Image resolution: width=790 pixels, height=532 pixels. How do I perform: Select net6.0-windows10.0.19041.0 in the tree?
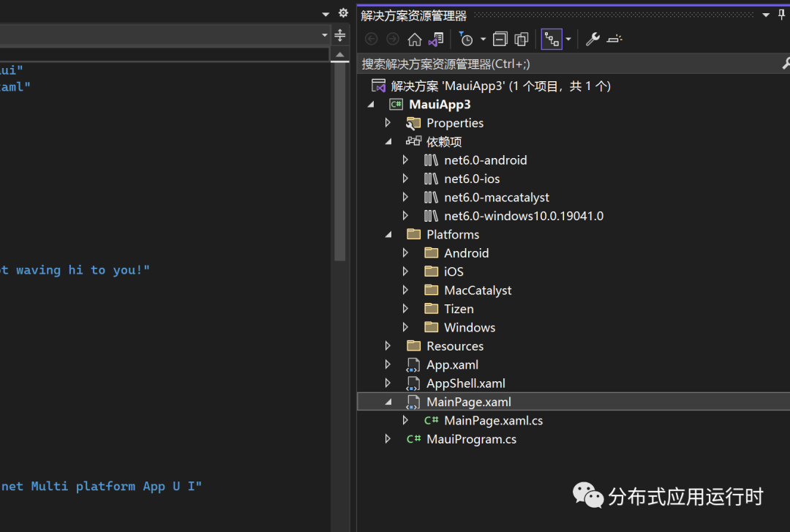(524, 217)
